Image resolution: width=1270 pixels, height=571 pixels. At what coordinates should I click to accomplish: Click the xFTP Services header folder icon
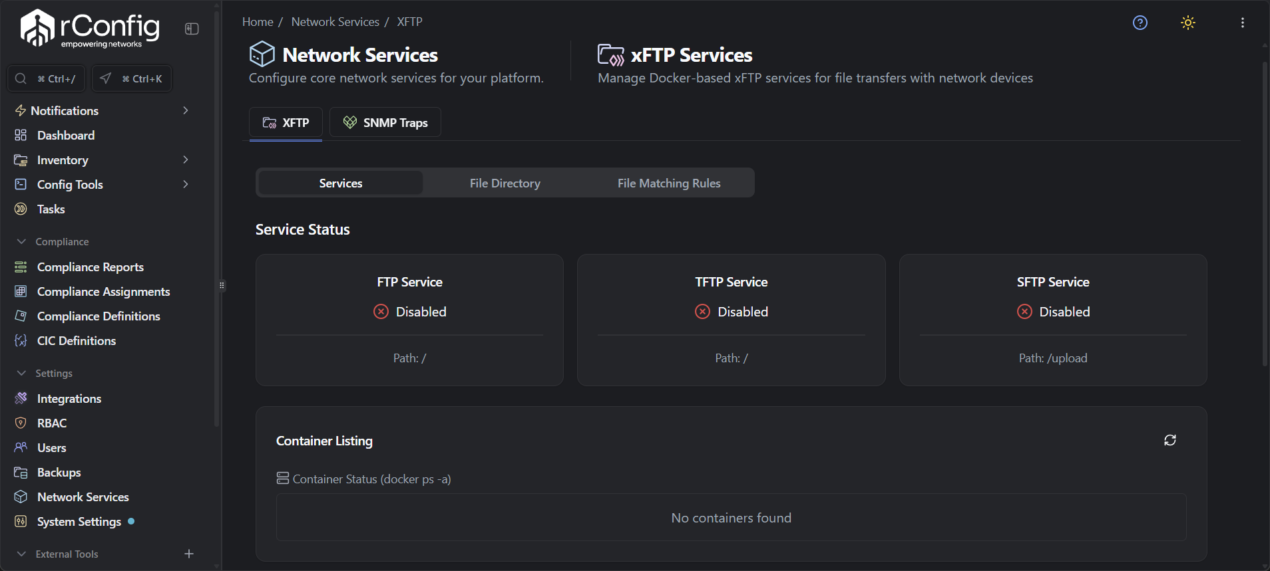610,55
